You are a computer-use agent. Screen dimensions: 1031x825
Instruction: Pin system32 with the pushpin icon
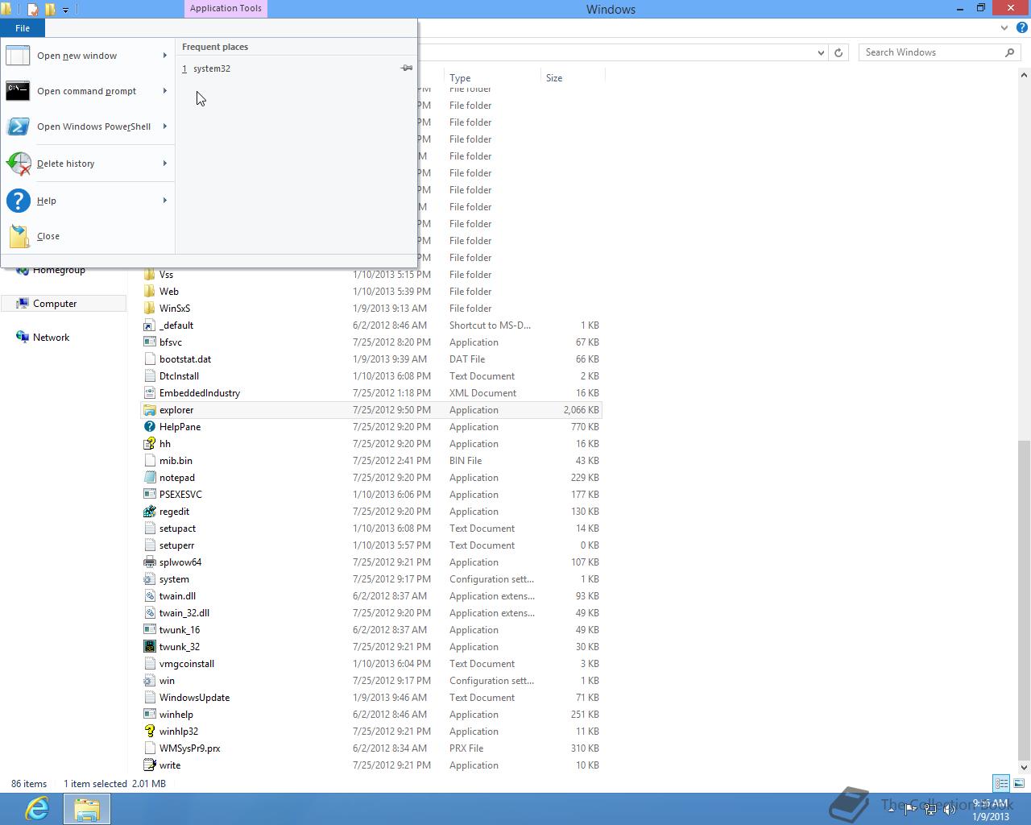(407, 68)
